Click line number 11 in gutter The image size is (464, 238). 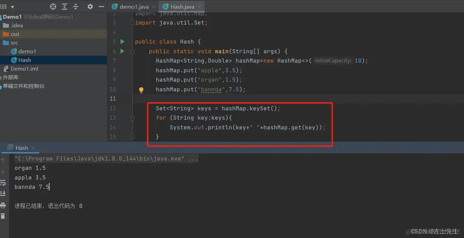(x=112, y=99)
